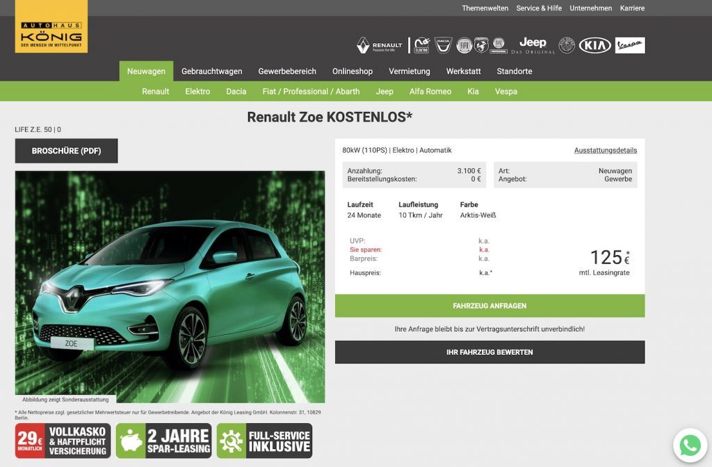
Task: Click the Vespa brand logo
Action: [x=630, y=46]
